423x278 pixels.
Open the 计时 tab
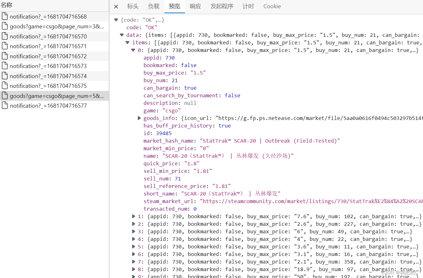click(x=248, y=6)
